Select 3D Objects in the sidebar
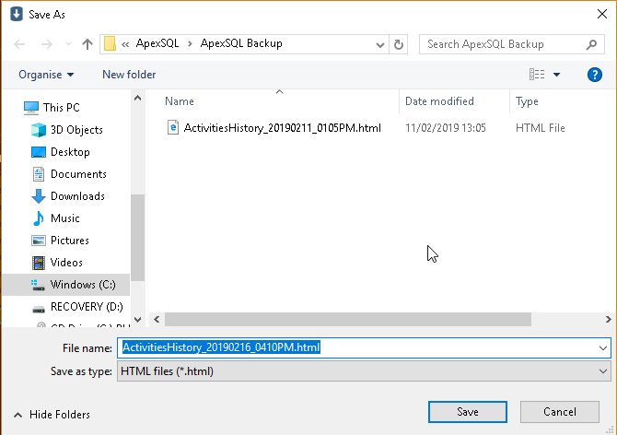 pyautogui.click(x=76, y=130)
